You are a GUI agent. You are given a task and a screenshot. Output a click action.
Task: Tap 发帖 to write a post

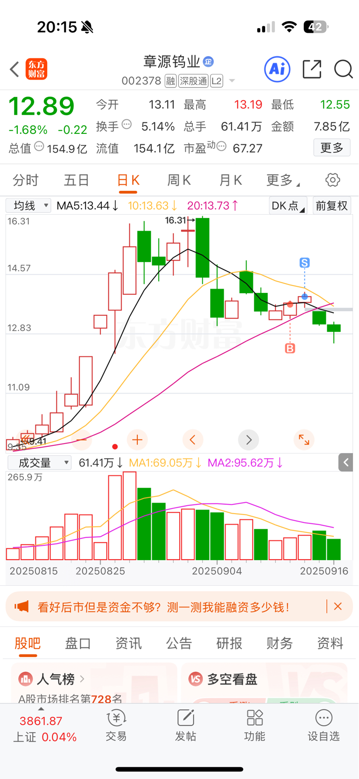pyautogui.click(x=185, y=726)
